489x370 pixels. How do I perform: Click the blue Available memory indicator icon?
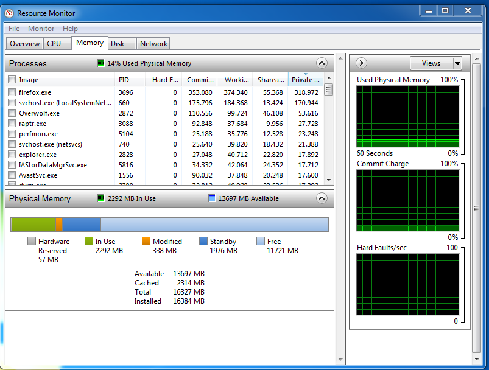coord(212,198)
